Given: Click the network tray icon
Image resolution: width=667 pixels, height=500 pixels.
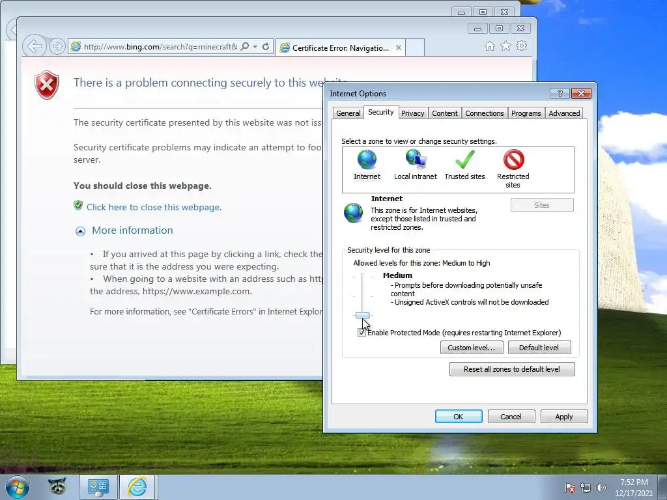Looking at the screenshot, I should tap(586, 488).
